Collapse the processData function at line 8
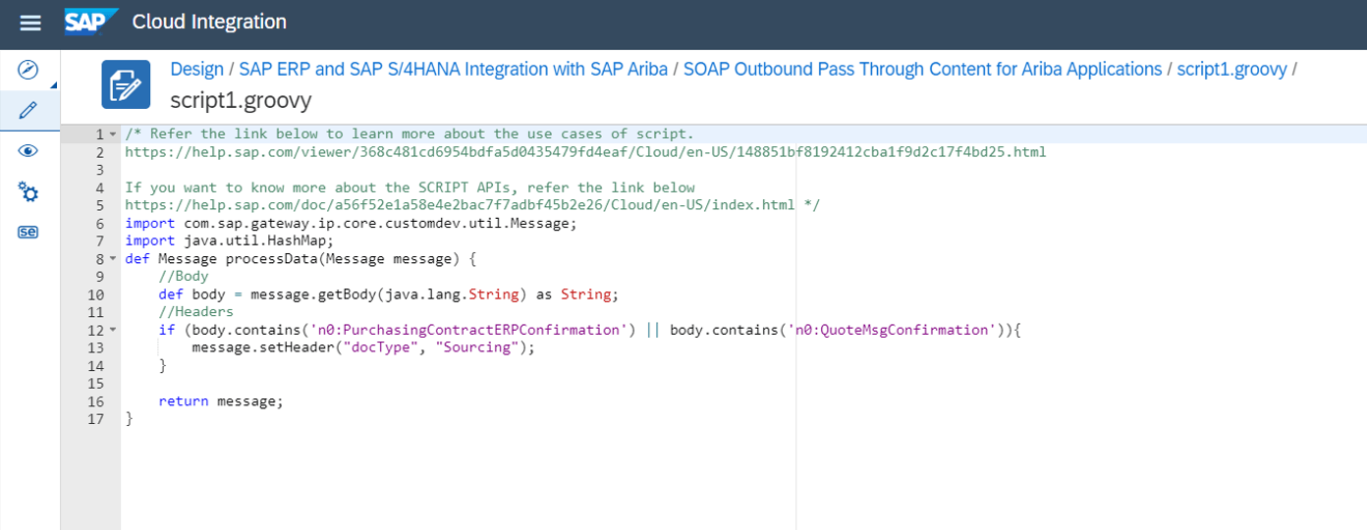Image resolution: width=1367 pixels, height=530 pixels. click(113, 259)
